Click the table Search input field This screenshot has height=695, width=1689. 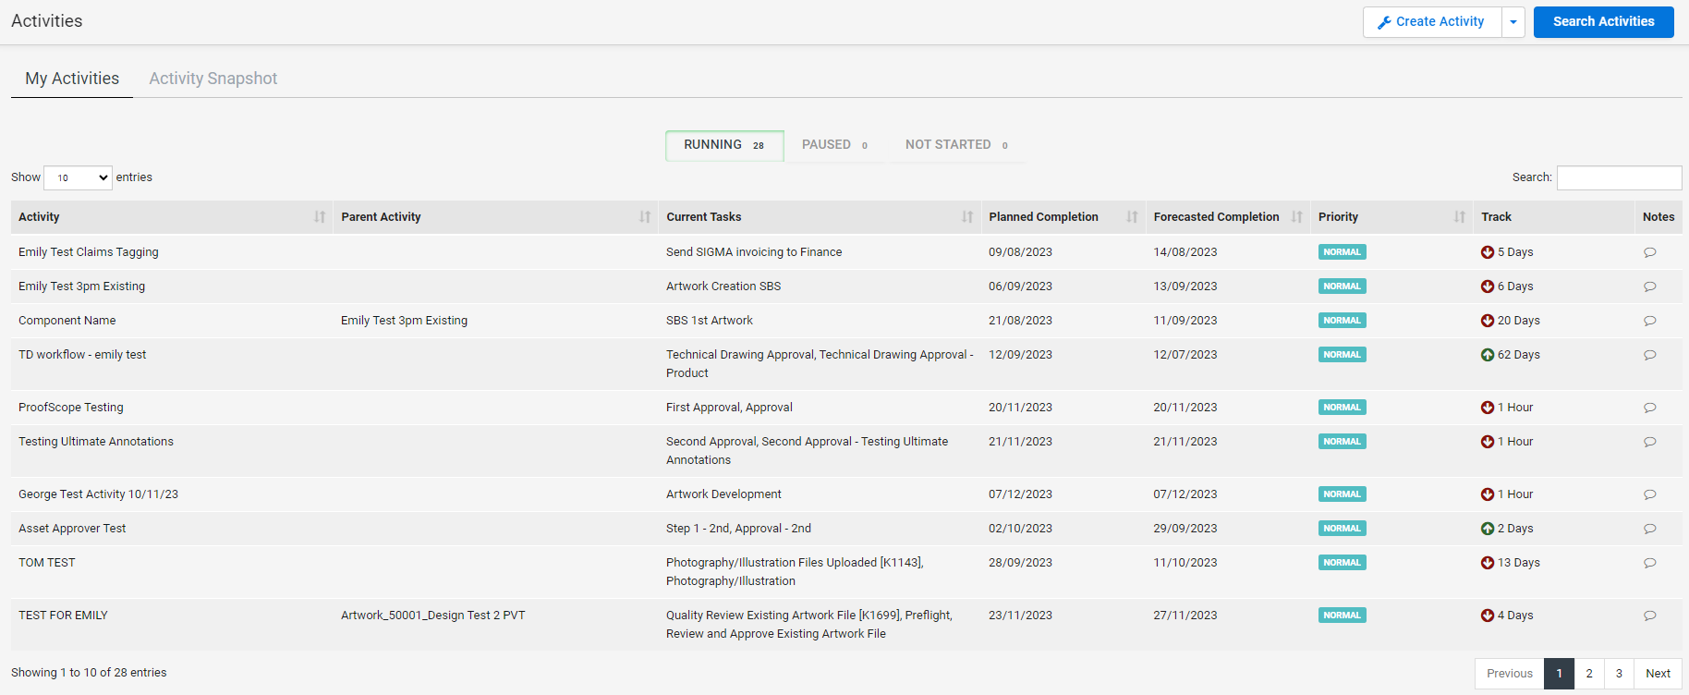point(1619,177)
